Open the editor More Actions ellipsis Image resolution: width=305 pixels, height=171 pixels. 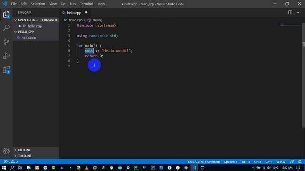(299, 13)
